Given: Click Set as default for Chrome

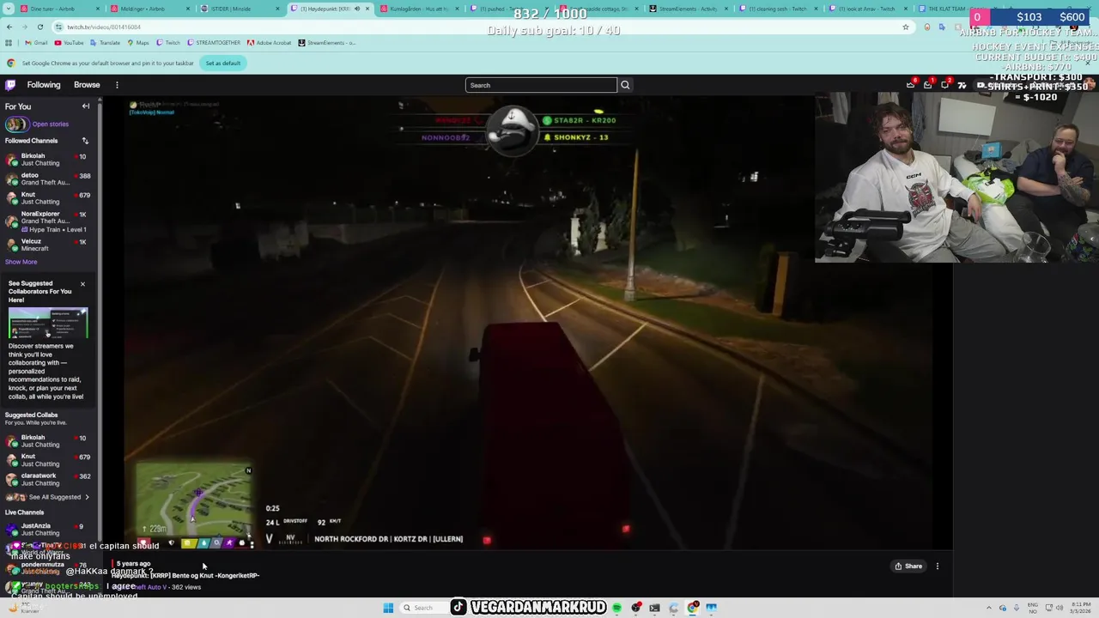Looking at the screenshot, I should click(x=222, y=63).
